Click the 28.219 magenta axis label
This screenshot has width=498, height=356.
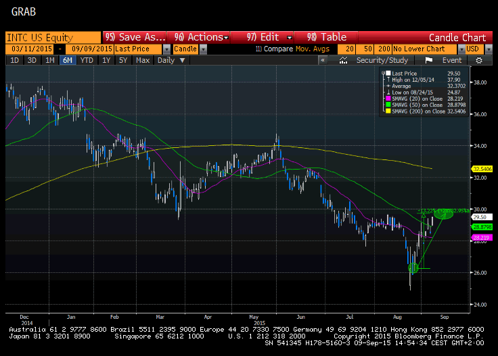pyautogui.click(x=482, y=237)
